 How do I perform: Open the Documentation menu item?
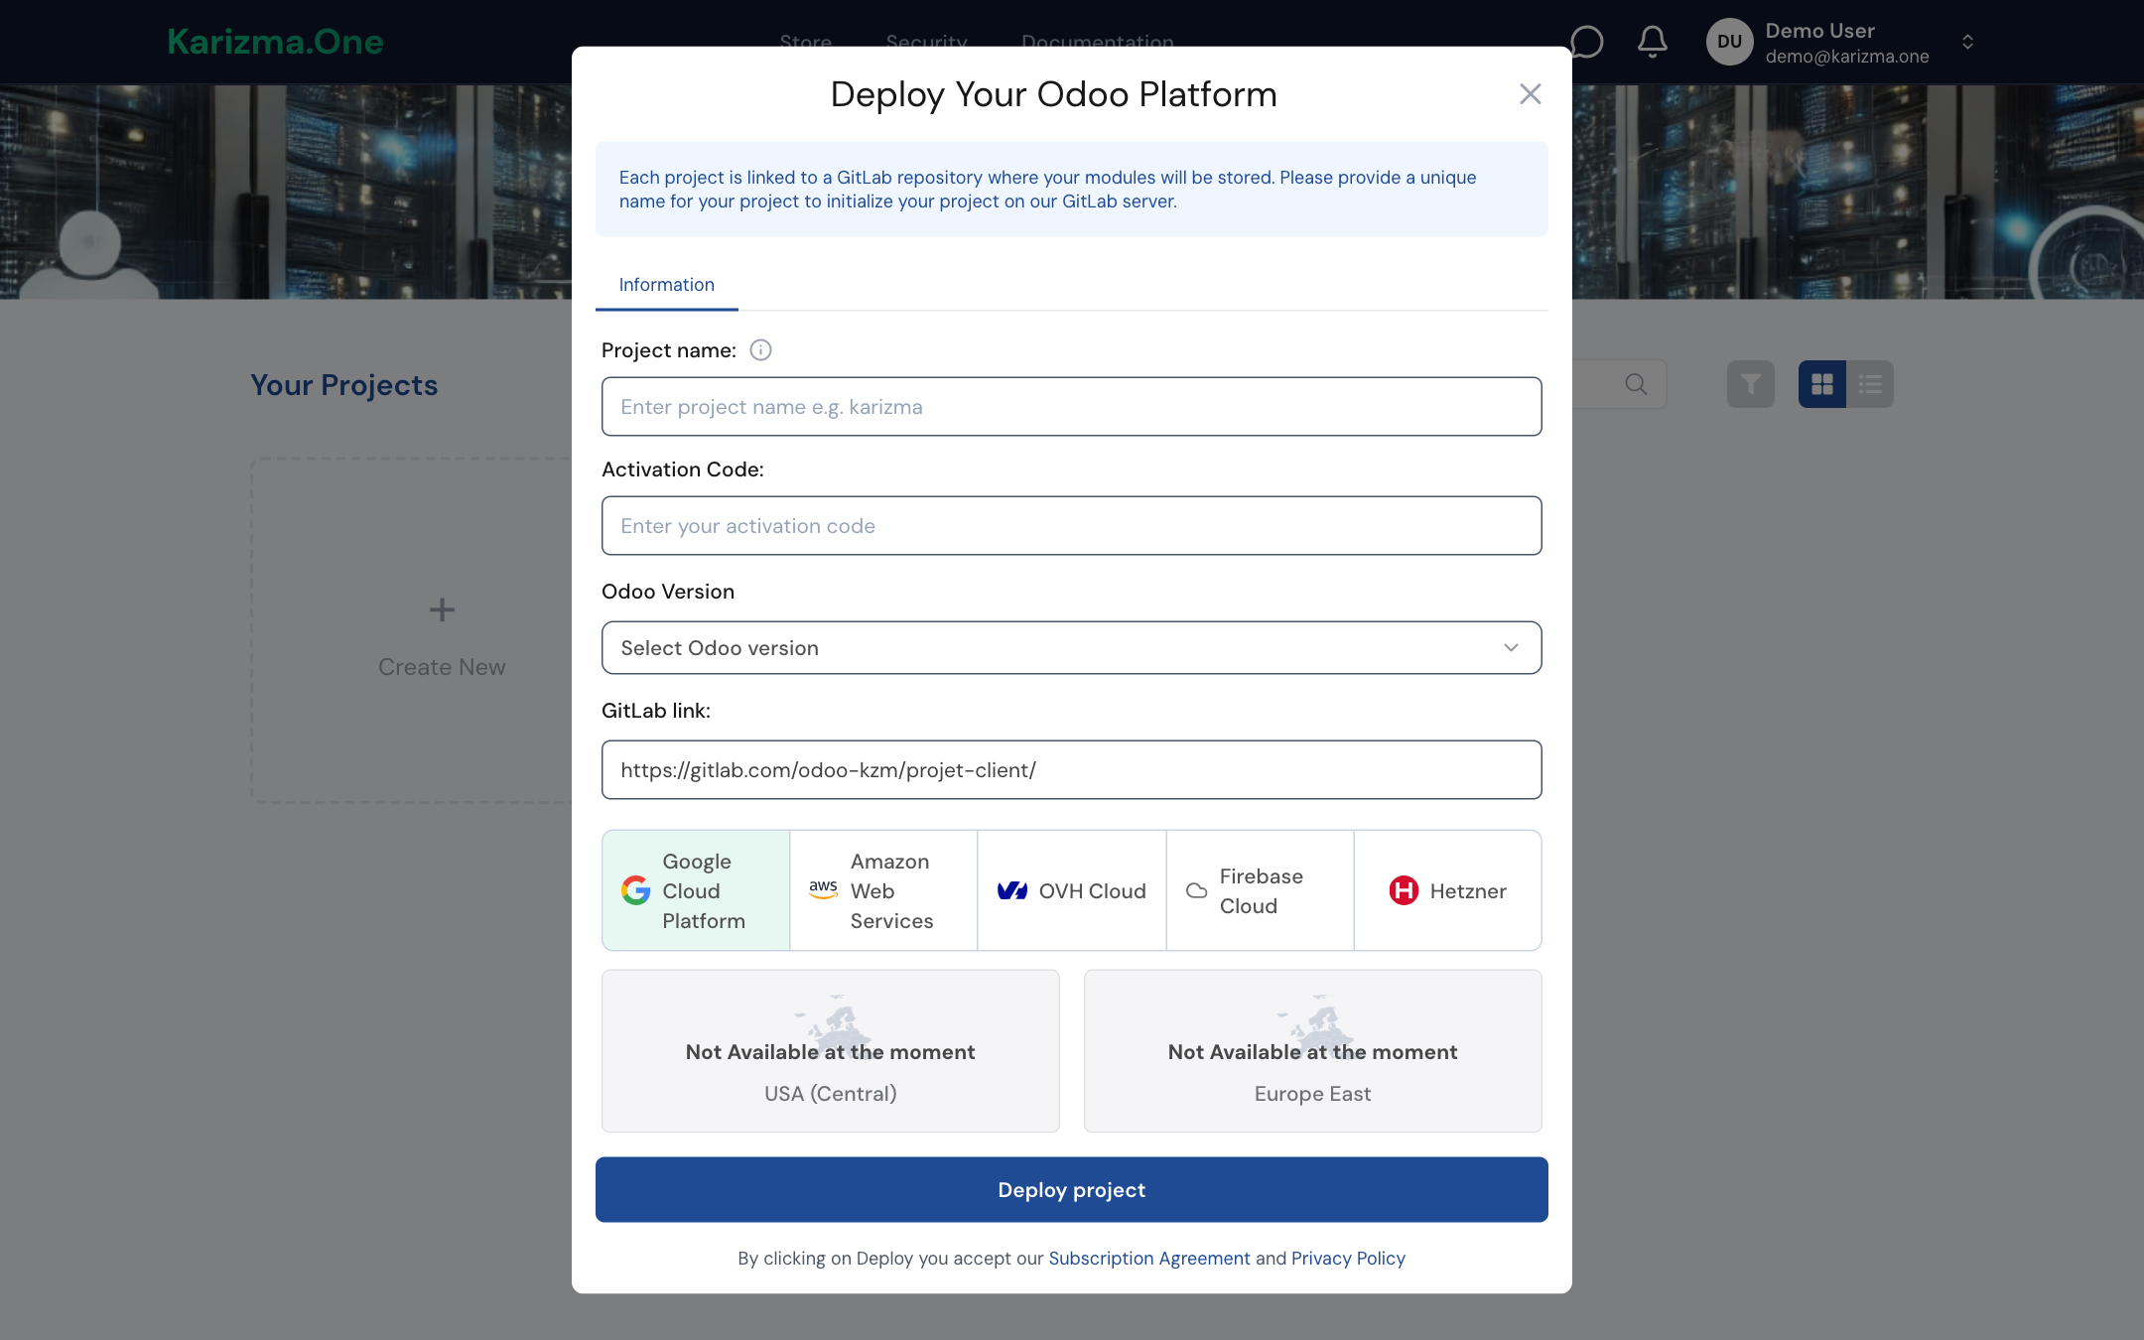pos(1097,41)
